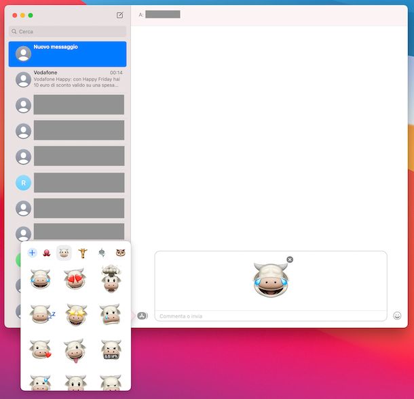Switch to the shark Memoji set
The image size is (414, 399).
102,253
